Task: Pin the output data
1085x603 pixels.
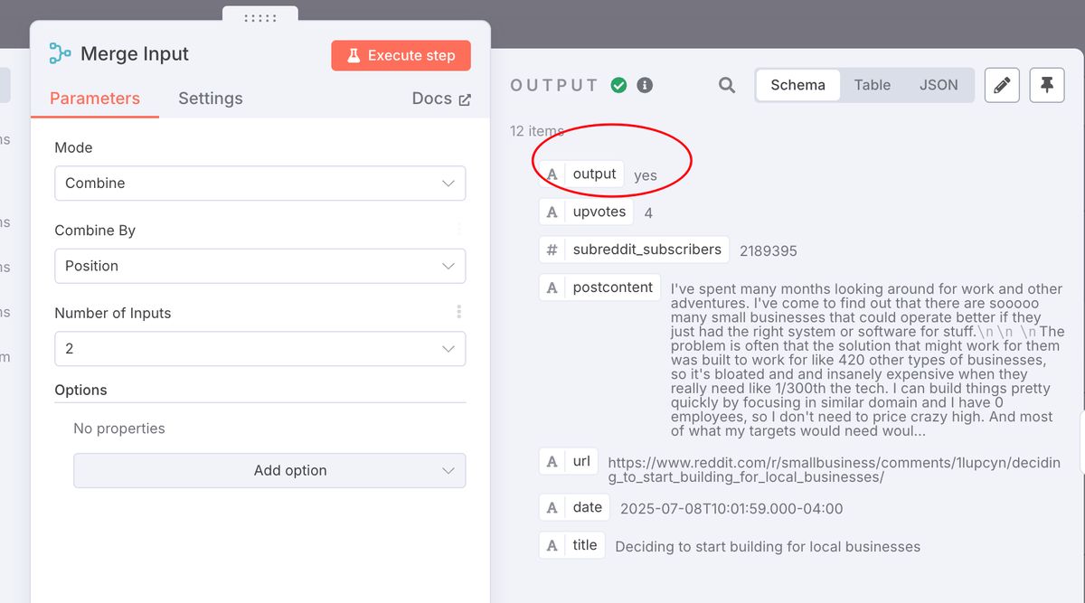Action: point(1047,85)
